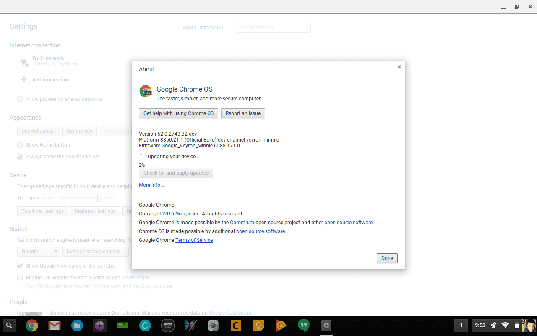Click Check for and apply updates button
This screenshot has height=336, width=537.
(176, 173)
